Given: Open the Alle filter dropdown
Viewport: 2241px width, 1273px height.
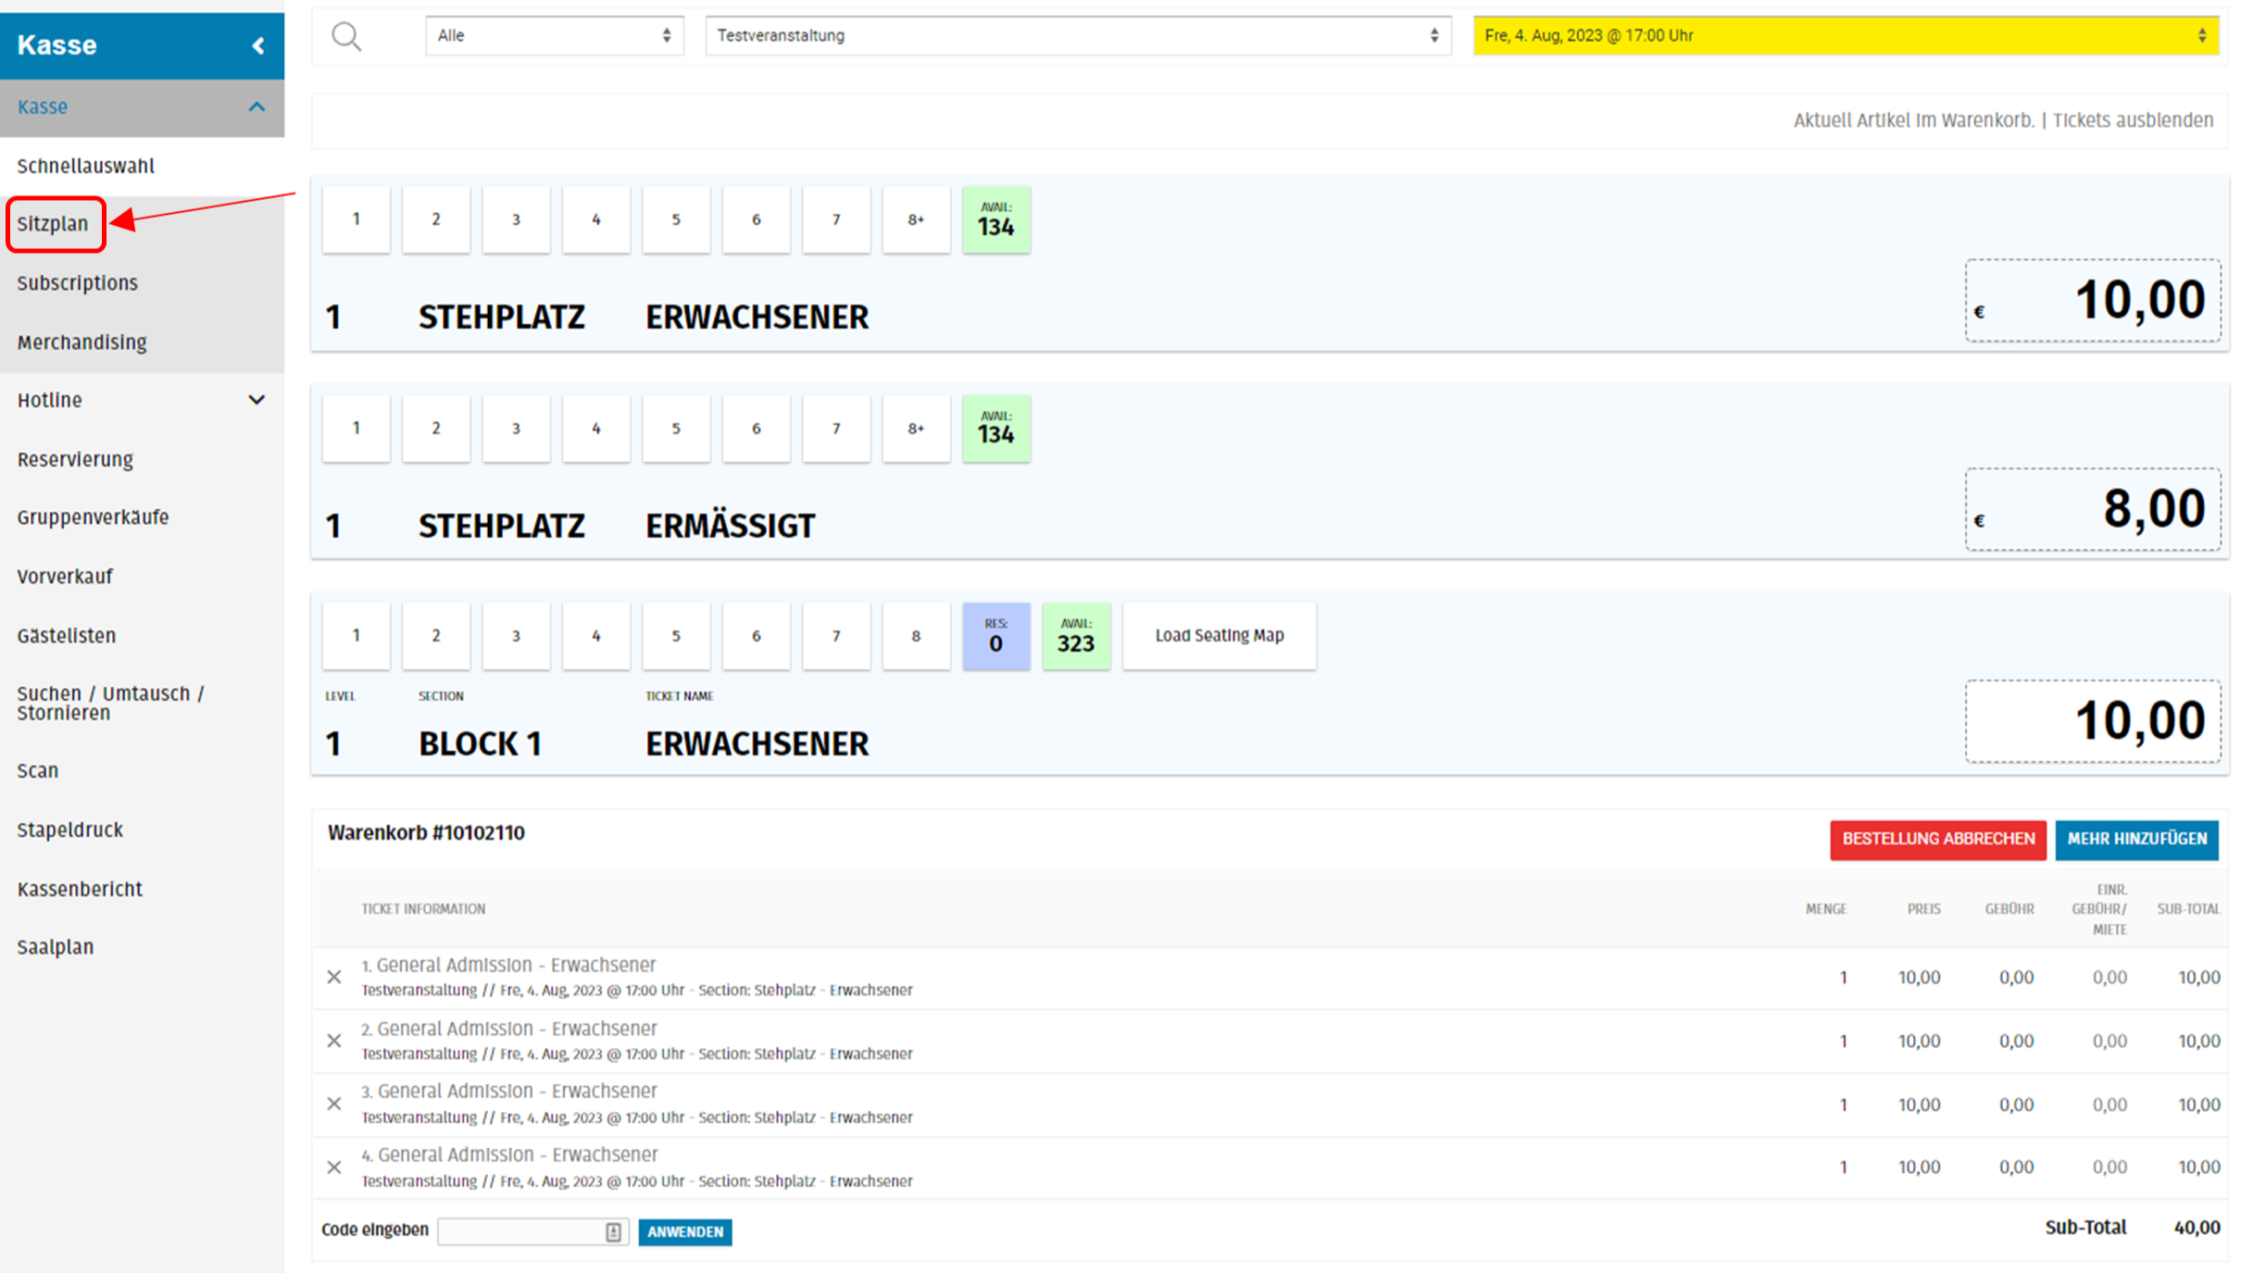Looking at the screenshot, I should [x=554, y=36].
